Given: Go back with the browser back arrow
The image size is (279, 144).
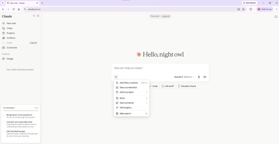Looking at the screenshot, I should point(3,9).
